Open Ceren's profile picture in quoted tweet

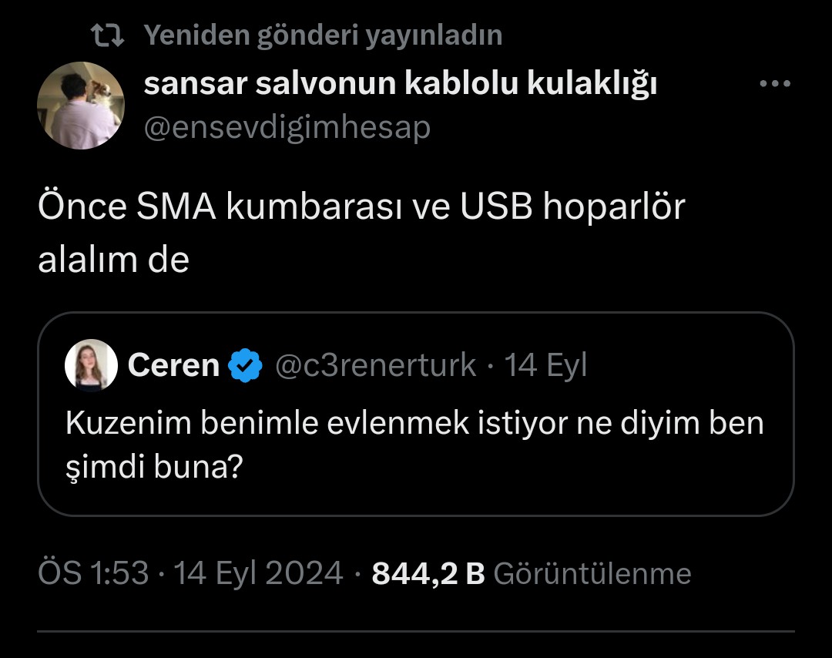(91, 365)
